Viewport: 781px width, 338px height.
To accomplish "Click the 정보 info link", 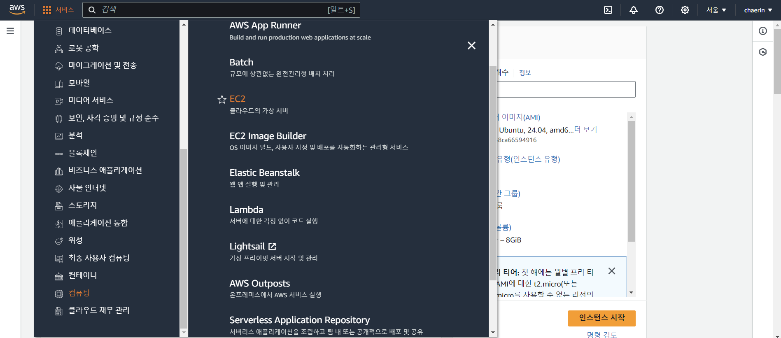I will pyautogui.click(x=525, y=73).
